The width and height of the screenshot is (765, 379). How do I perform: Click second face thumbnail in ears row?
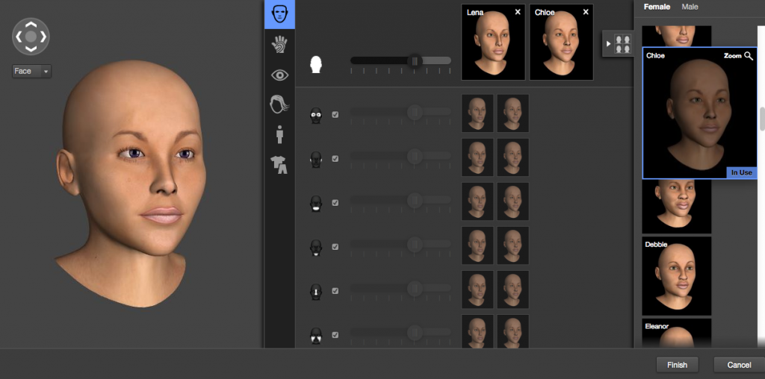(x=512, y=157)
